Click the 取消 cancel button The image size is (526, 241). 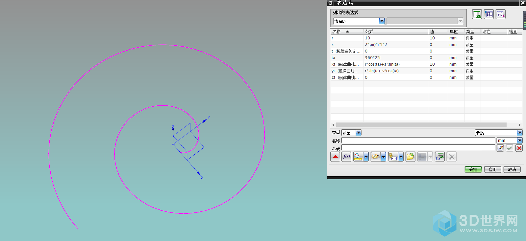[512, 169]
